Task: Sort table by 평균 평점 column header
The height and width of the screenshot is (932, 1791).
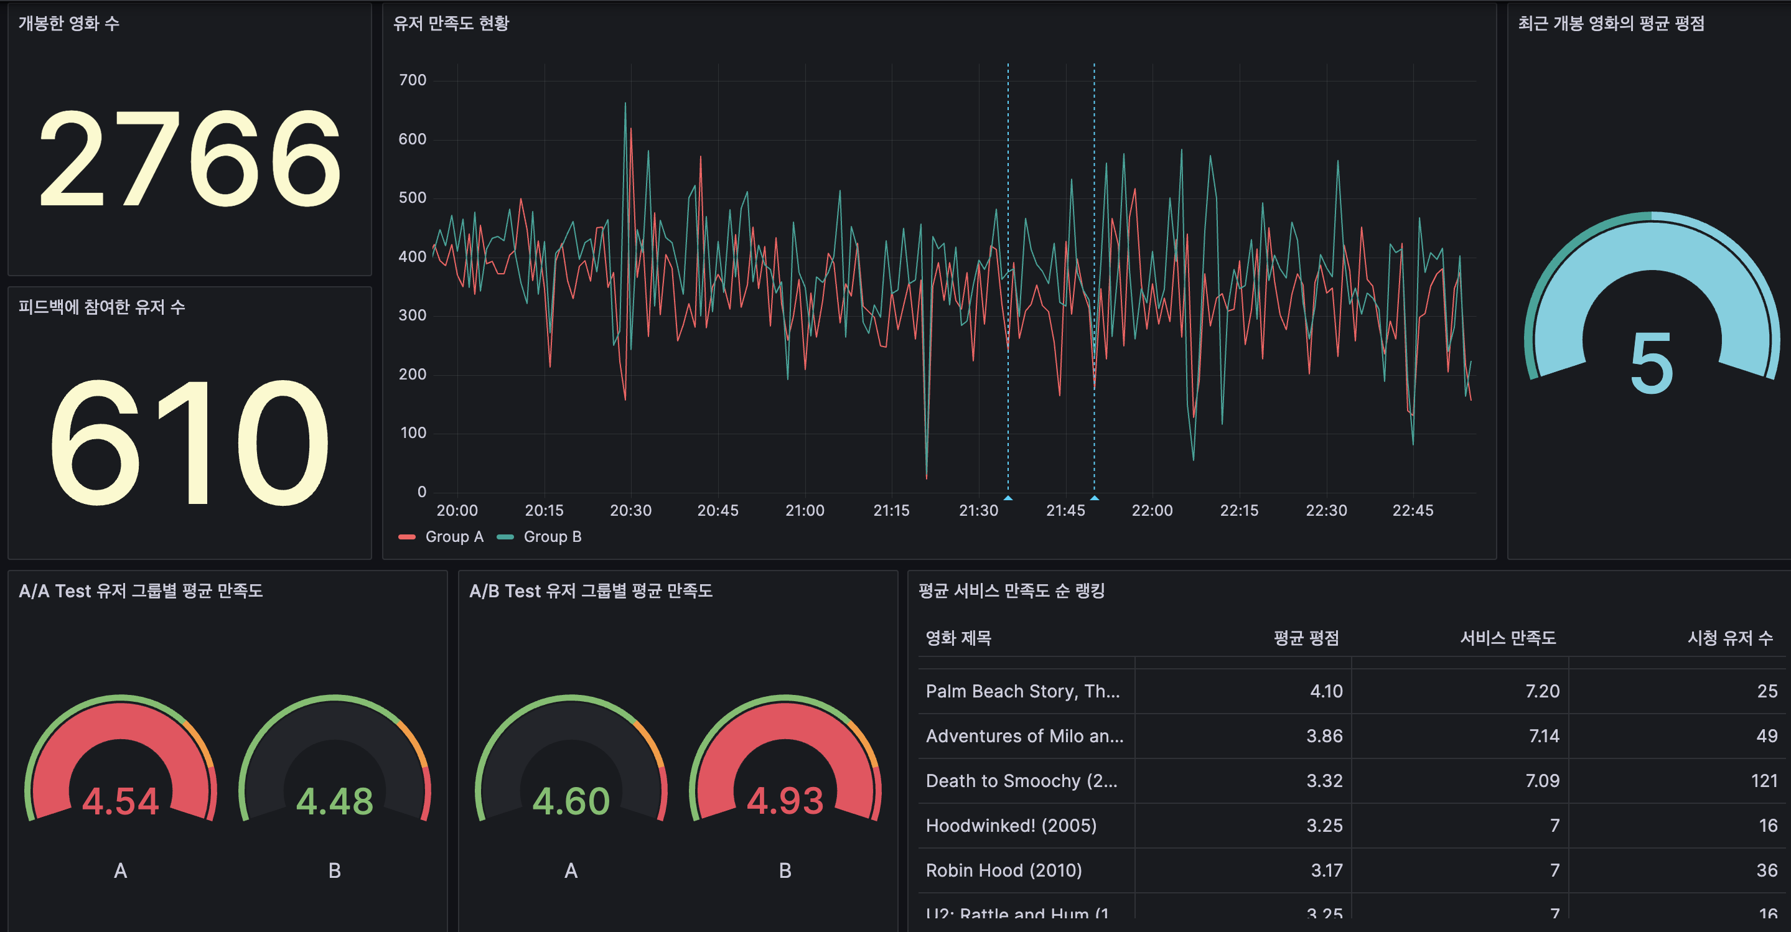Action: pyautogui.click(x=1306, y=638)
